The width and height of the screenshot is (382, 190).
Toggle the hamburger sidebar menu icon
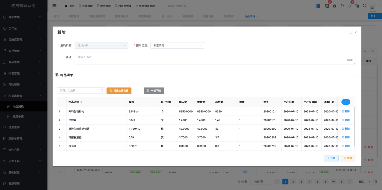54,6
